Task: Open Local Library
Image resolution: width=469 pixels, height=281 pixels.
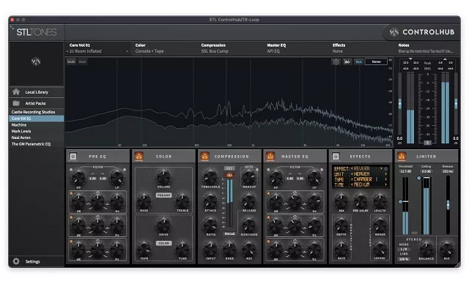Action: [36, 92]
